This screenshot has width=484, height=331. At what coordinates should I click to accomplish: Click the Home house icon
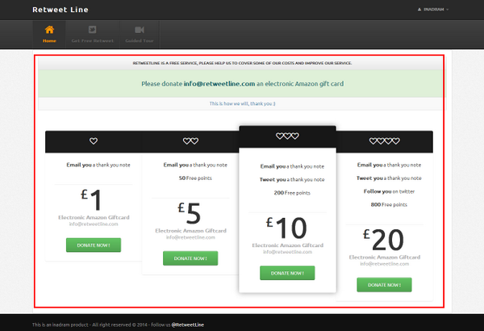[x=49, y=30]
